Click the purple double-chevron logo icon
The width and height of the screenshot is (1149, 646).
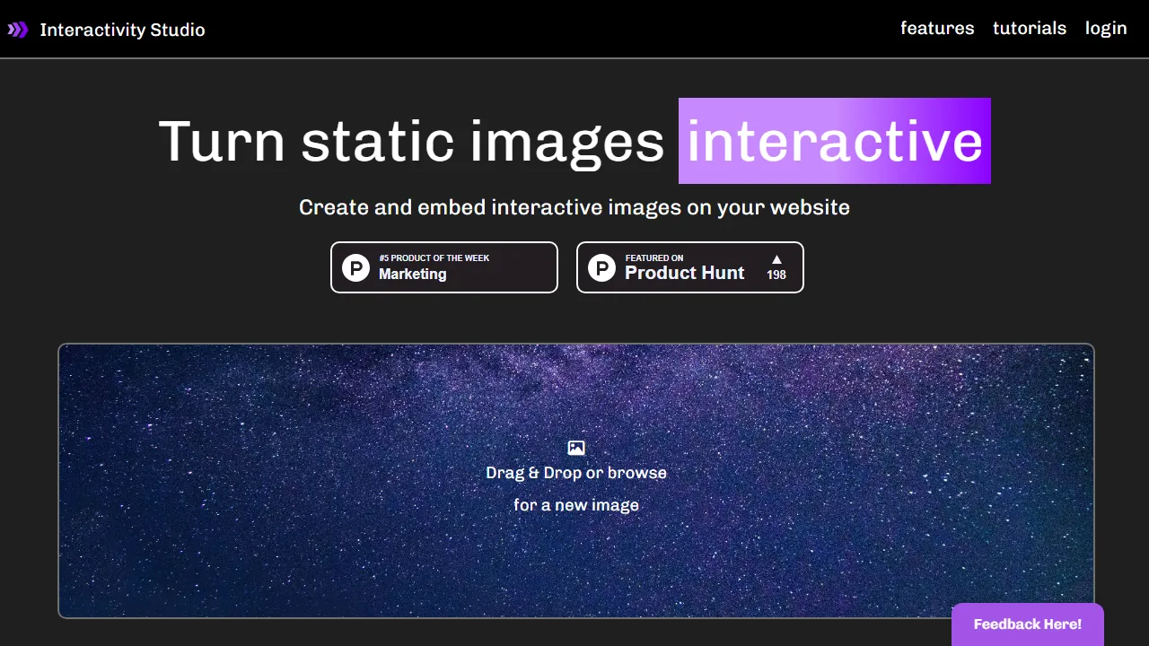click(x=18, y=29)
